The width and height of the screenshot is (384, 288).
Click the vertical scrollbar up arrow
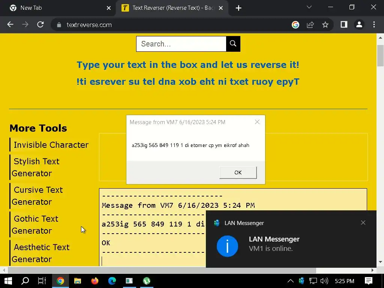(380, 38)
